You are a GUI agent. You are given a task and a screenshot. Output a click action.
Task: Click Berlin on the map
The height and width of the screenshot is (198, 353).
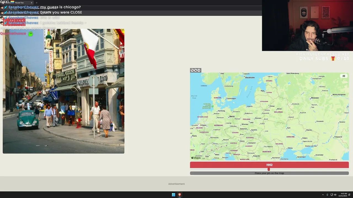(232, 117)
